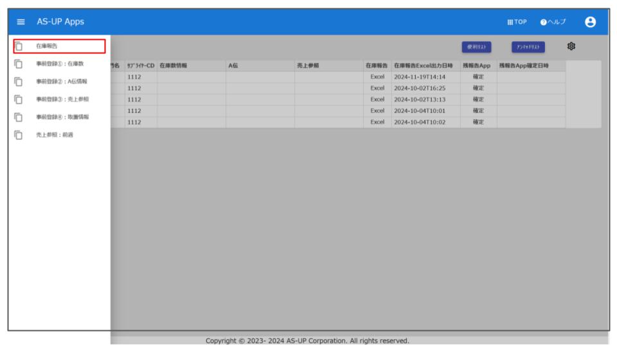Click the 在庫報告Excel出力日時 column header

point(425,66)
